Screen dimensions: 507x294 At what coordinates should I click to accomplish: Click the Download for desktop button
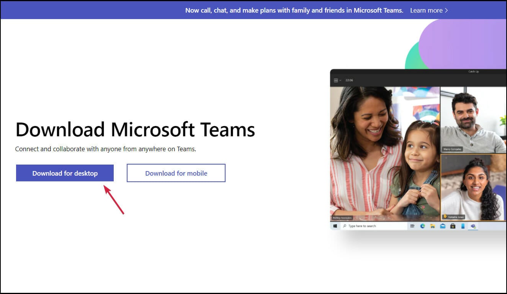click(64, 173)
